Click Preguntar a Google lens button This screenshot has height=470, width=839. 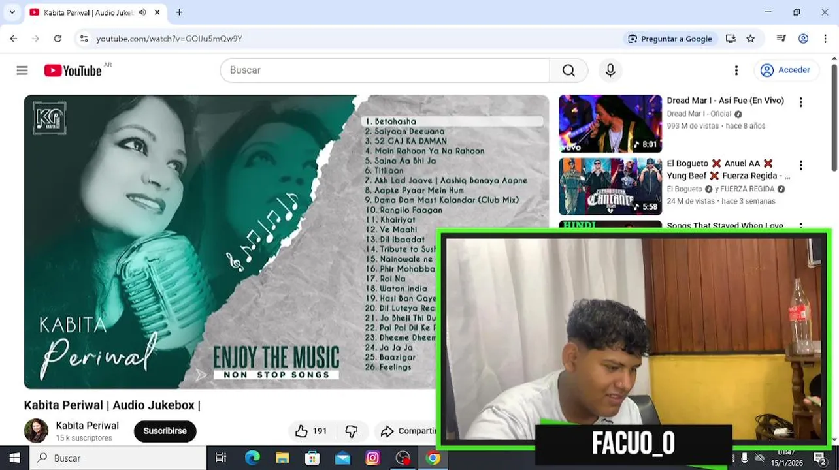pos(670,39)
